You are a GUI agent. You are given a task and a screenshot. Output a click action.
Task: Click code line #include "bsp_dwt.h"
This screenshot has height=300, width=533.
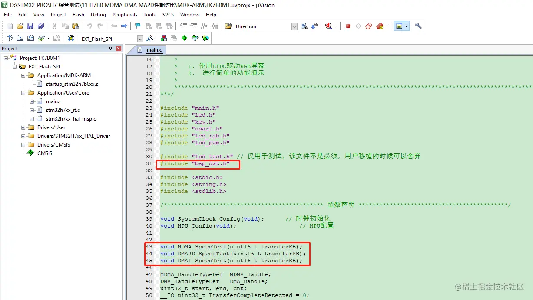click(194, 163)
